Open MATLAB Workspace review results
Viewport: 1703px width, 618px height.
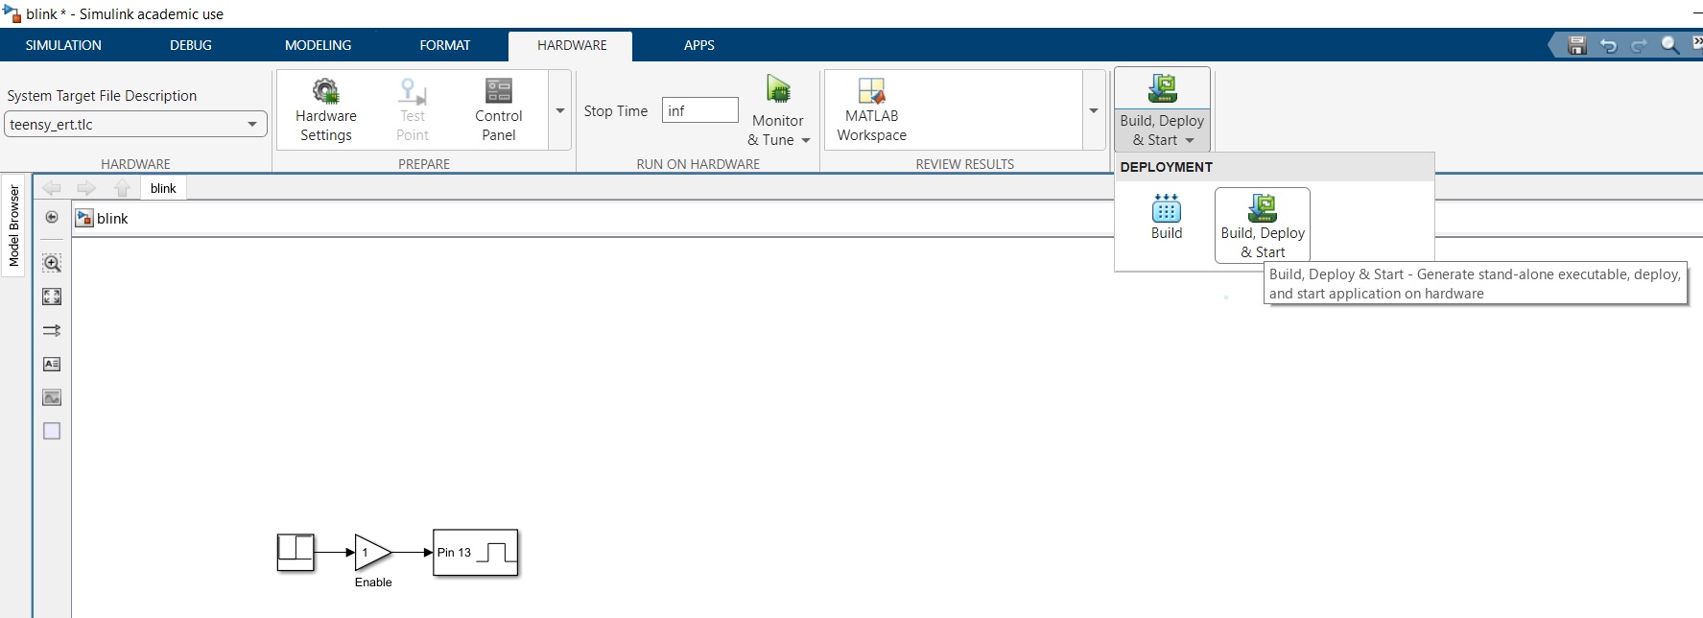click(x=871, y=110)
